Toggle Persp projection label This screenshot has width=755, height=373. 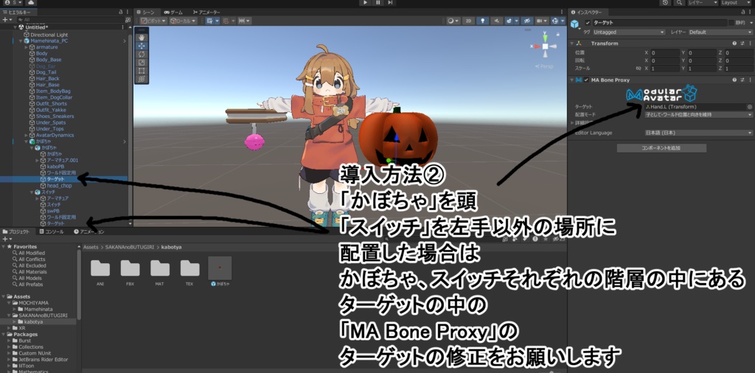click(545, 66)
